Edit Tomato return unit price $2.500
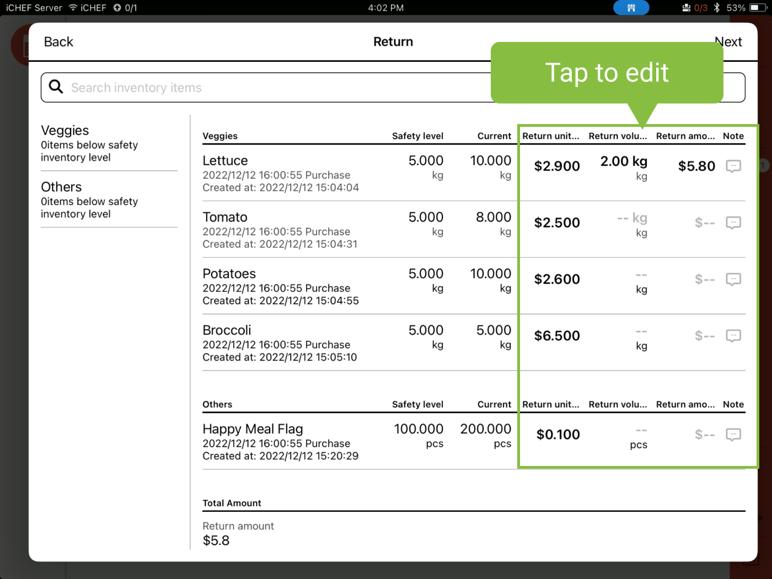 [x=556, y=223]
